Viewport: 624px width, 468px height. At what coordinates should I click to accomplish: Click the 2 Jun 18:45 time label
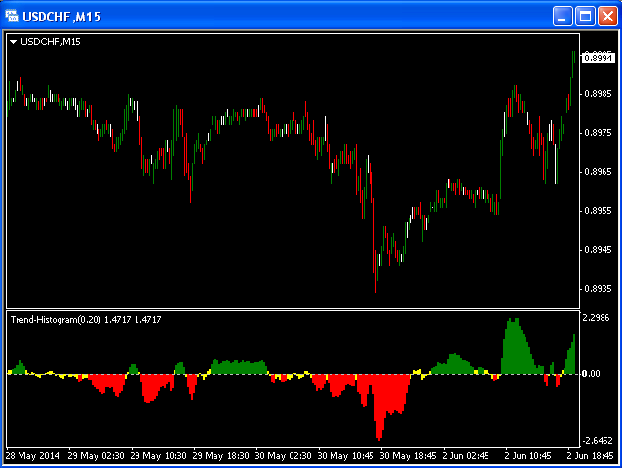click(x=591, y=456)
